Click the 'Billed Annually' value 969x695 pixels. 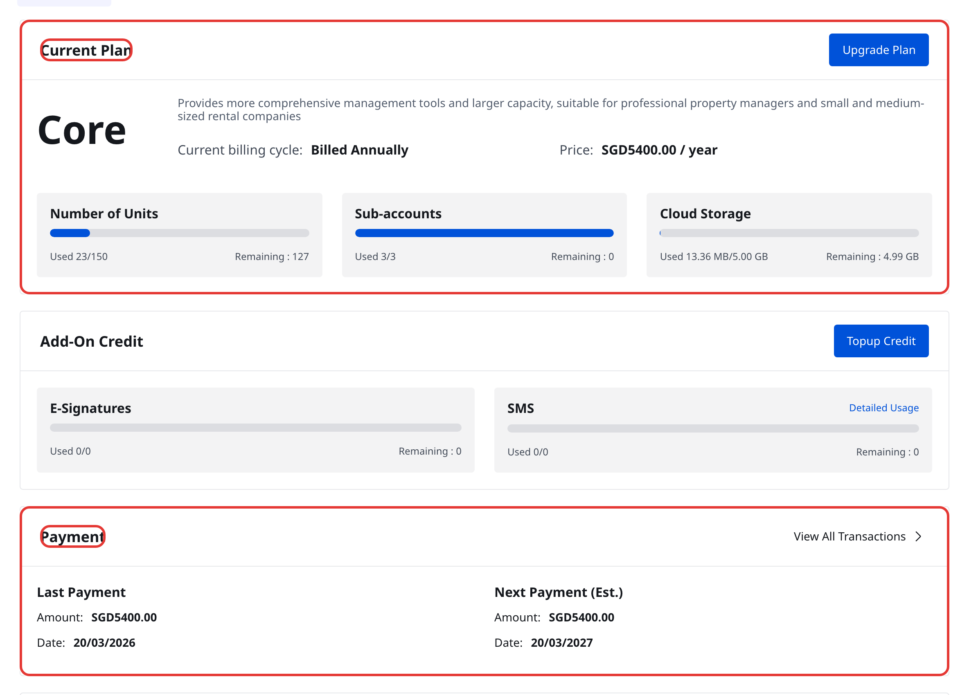(x=359, y=150)
